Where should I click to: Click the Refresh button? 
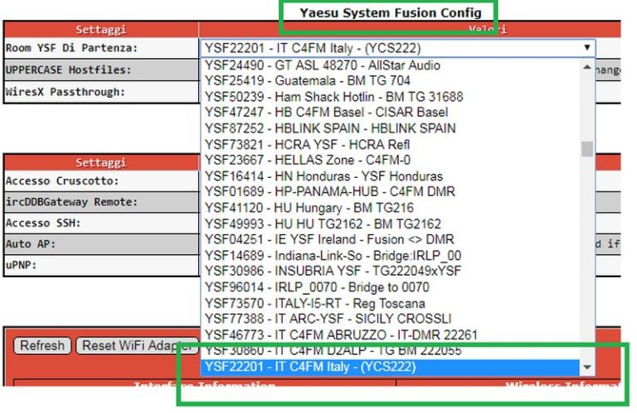click(x=42, y=346)
